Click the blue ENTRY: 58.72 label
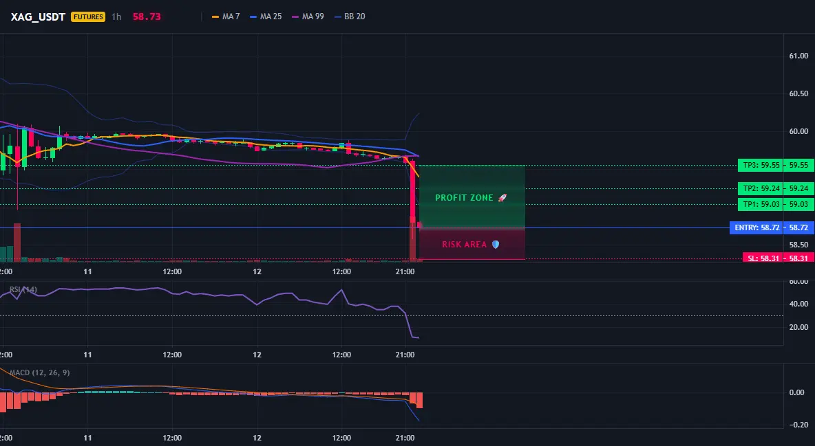 (x=756, y=227)
